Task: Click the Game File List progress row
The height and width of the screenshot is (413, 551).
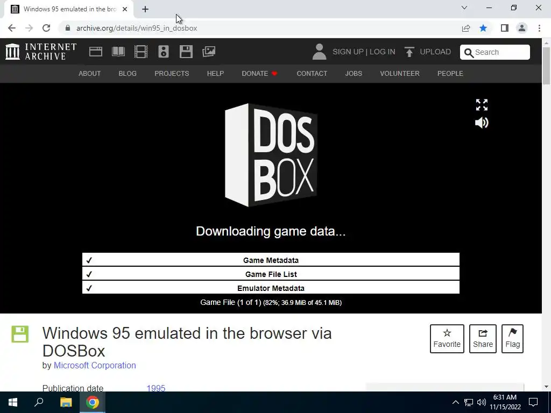Action: [271, 274]
